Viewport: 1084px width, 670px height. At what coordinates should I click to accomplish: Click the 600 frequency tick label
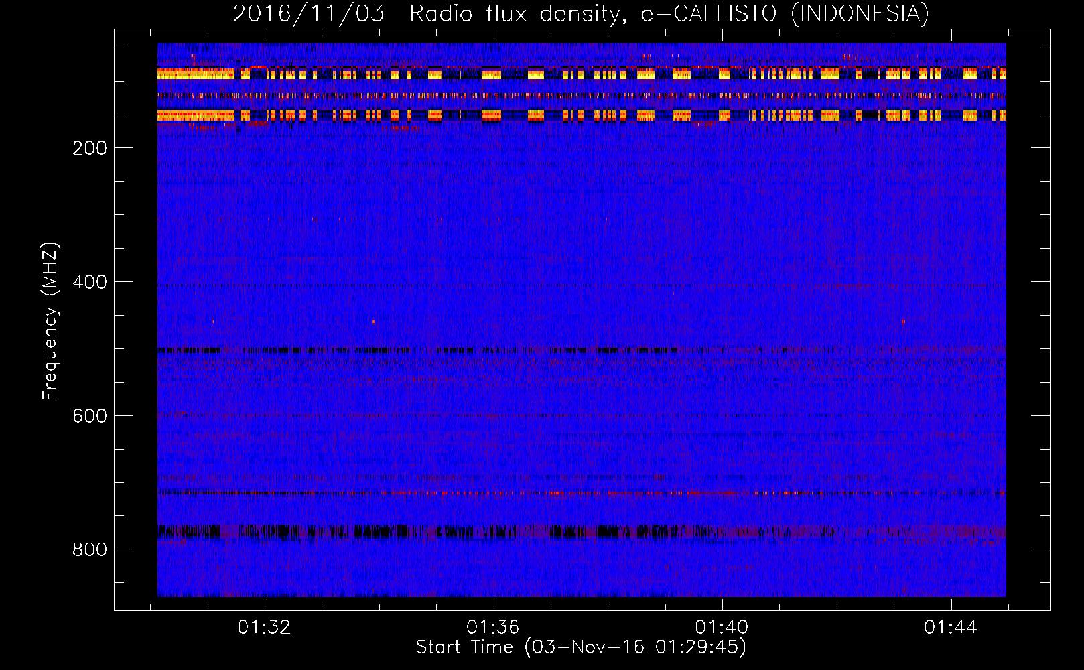pyautogui.click(x=90, y=416)
